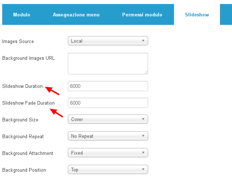The width and height of the screenshot is (232, 183).
Task: Click the Background Size dropdown arrow
Action: pyautogui.click(x=143, y=119)
